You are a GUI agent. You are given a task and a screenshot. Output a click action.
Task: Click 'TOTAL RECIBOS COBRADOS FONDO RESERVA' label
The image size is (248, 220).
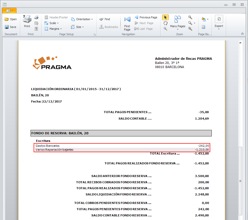tap(114, 182)
